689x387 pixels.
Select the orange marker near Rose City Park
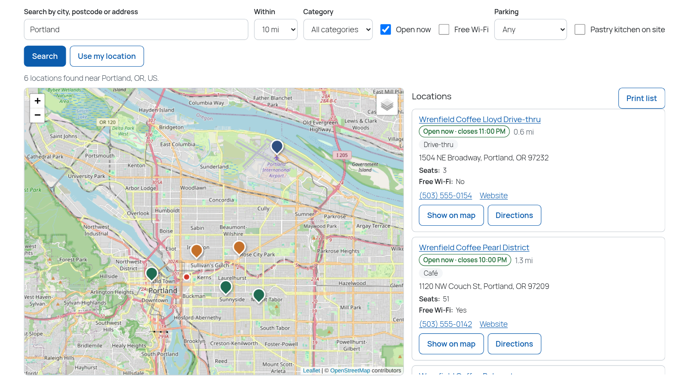[x=239, y=248]
